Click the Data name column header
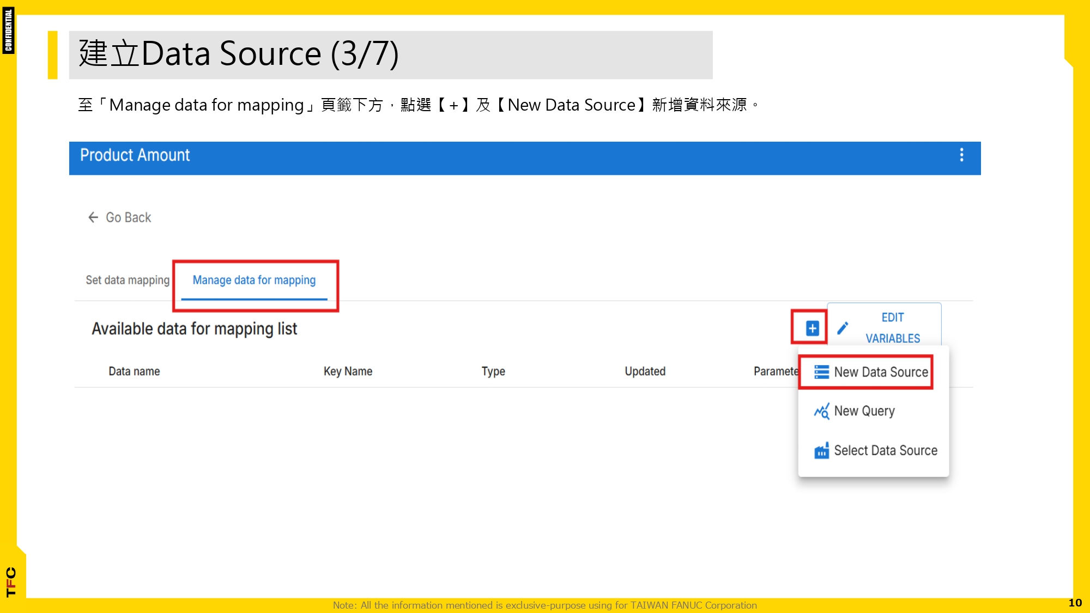1090x613 pixels. pos(134,371)
